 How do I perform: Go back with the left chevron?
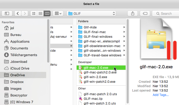click(18, 13)
